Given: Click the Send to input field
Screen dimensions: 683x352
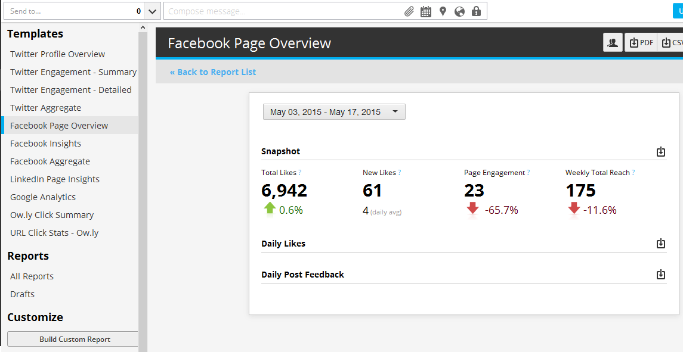Looking at the screenshot, I should [x=73, y=11].
